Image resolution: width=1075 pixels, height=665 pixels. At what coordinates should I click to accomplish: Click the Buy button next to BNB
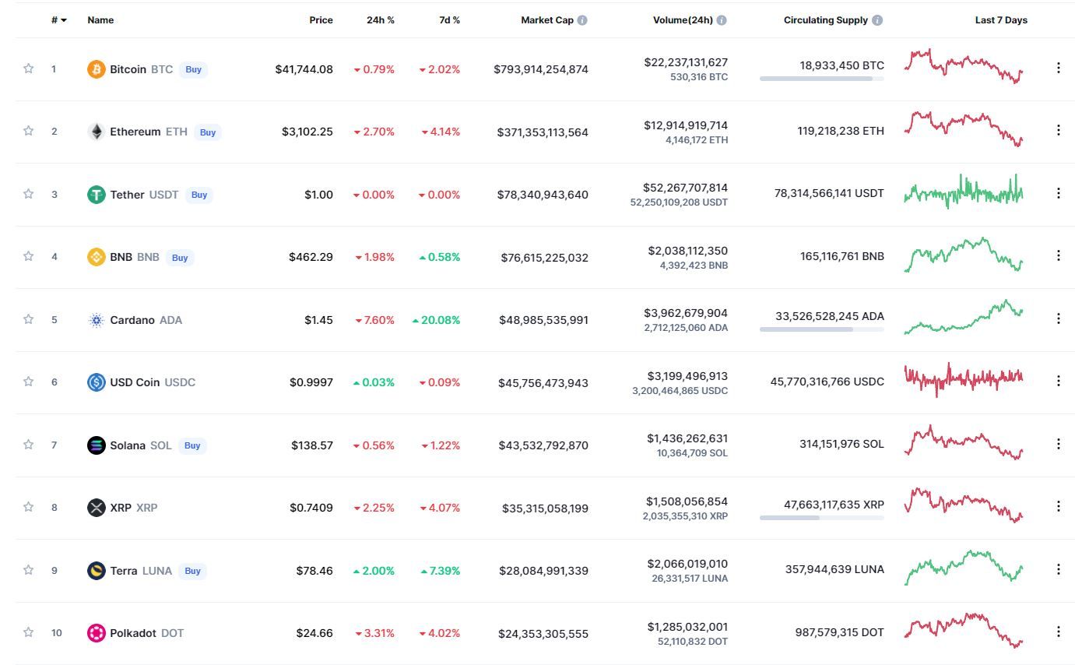click(180, 258)
